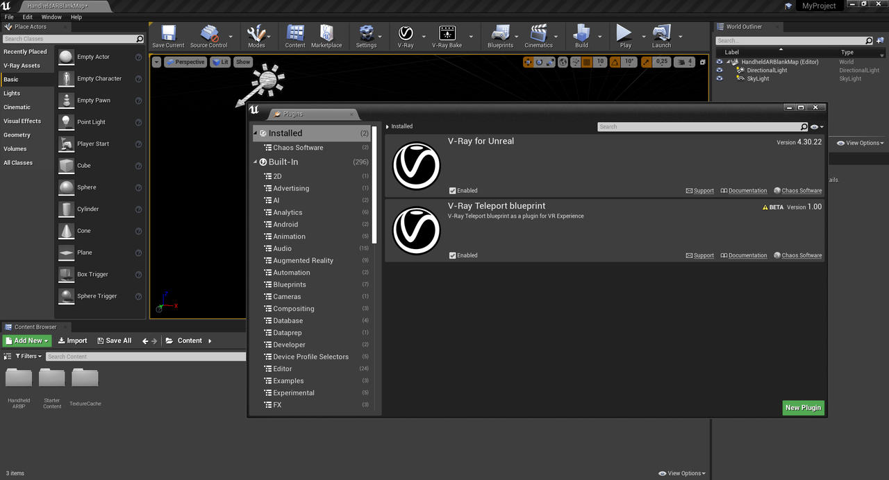Select the V-Ray Assets category tab
The width and height of the screenshot is (889, 480).
point(27,65)
